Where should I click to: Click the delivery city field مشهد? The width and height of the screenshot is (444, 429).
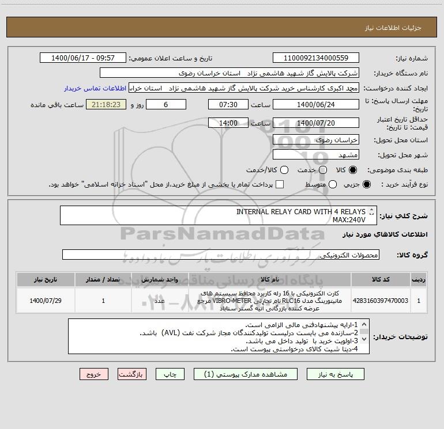[316, 154]
